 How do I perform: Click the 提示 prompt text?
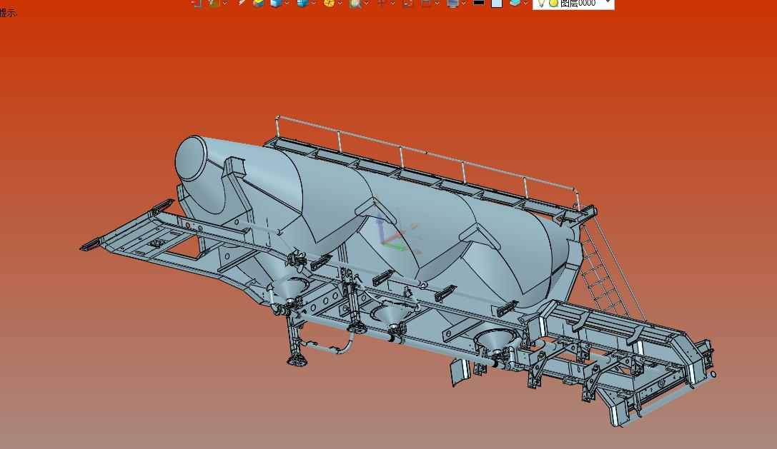coord(8,14)
